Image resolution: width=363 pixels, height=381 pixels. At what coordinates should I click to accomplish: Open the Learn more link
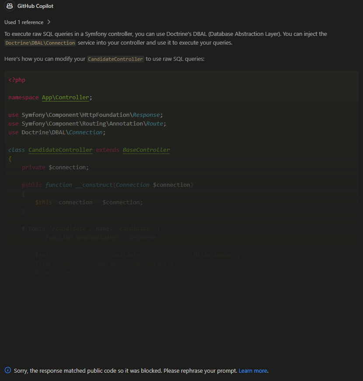[253, 371]
